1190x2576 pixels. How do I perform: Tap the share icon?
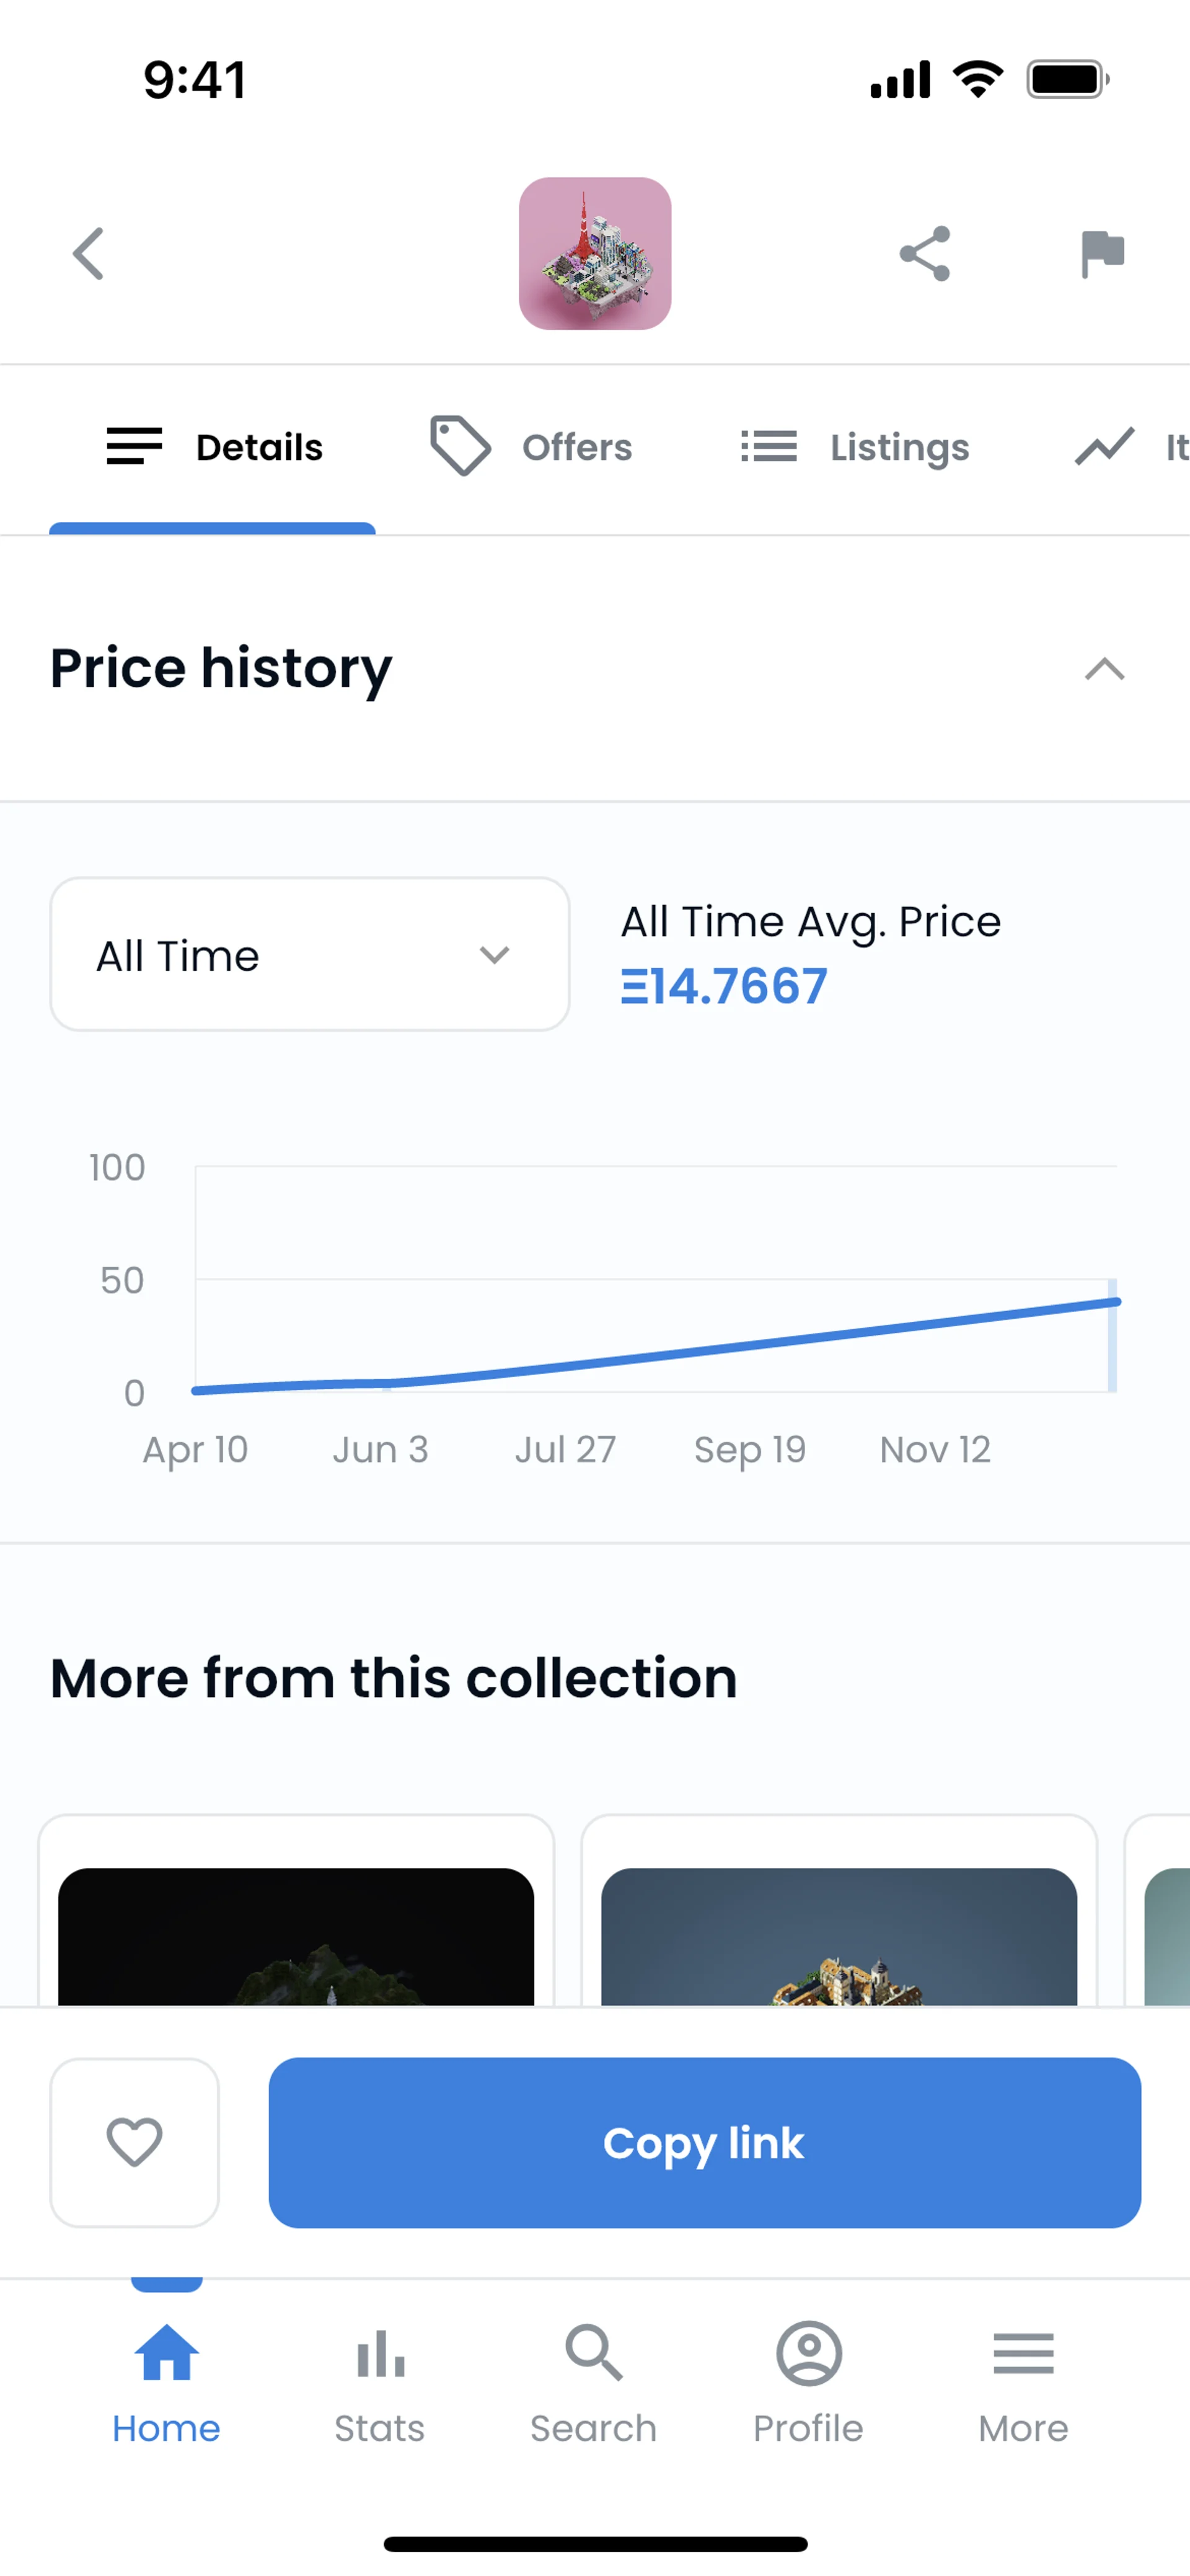(x=924, y=254)
